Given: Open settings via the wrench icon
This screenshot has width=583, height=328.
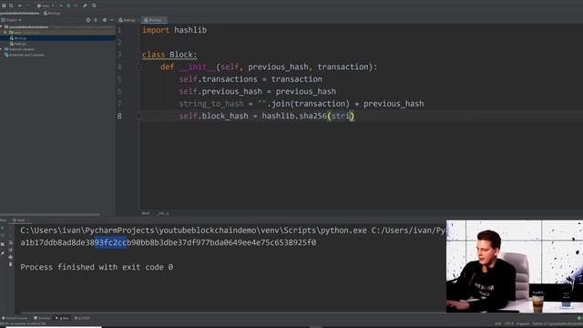Looking at the screenshot, I should tap(85, 5).
